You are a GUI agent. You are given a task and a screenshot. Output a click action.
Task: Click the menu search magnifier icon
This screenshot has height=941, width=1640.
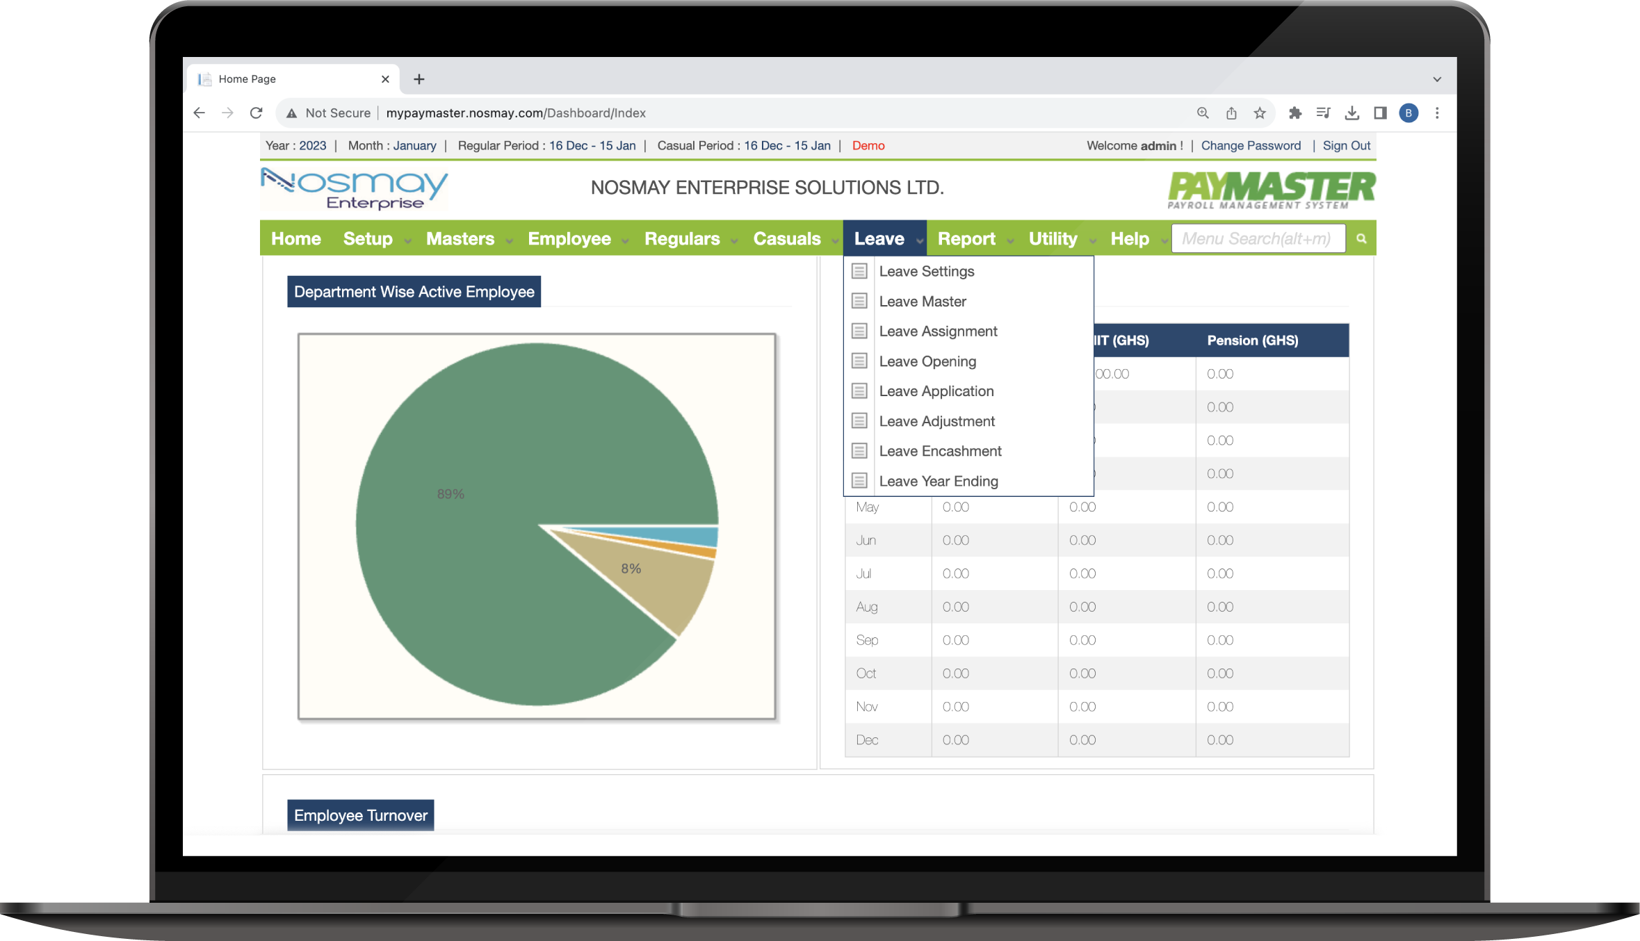(1361, 238)
